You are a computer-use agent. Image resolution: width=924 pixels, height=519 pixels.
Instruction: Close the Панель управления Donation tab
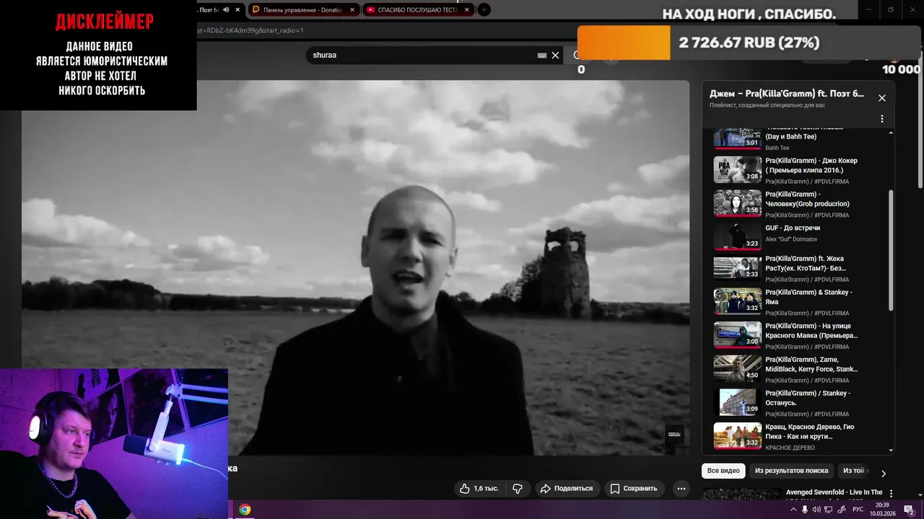click(x=352, y=10)
